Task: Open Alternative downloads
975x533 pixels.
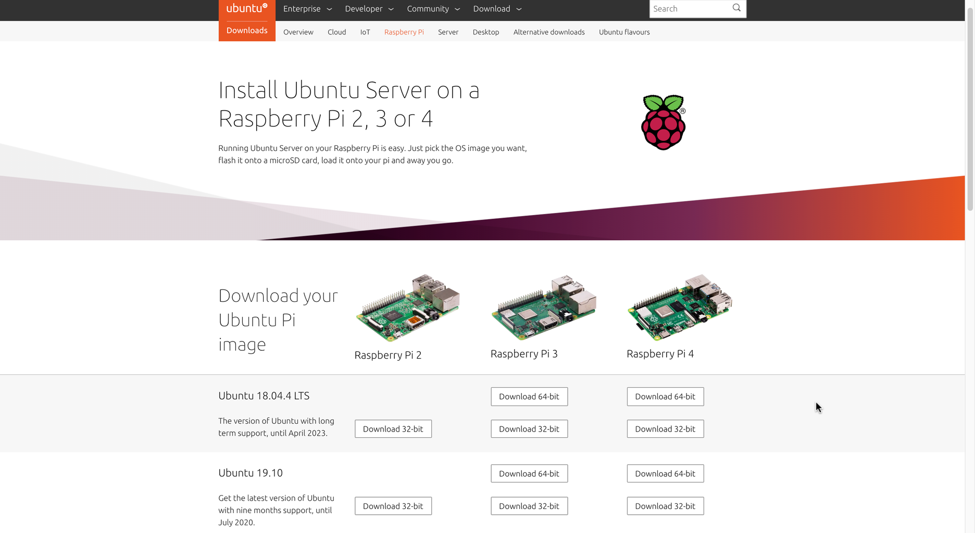Action: [x=548, y=32]
